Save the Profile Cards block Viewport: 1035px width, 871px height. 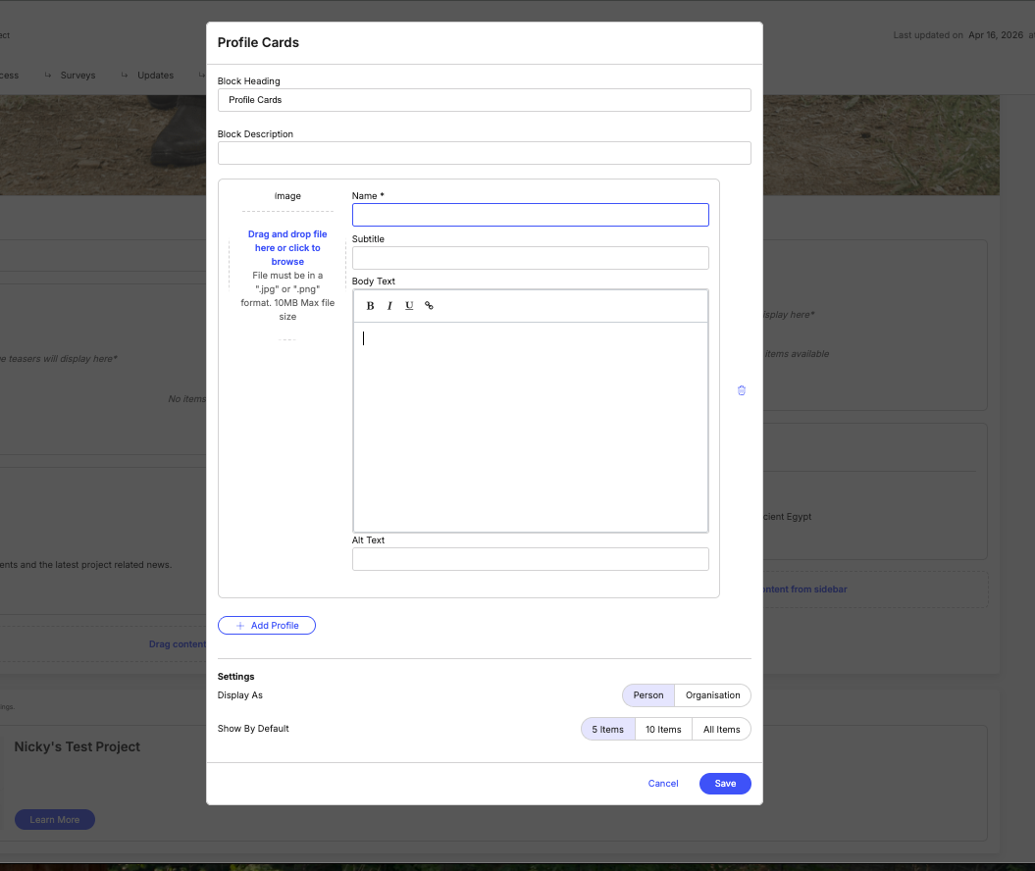(x=725, y=783)
